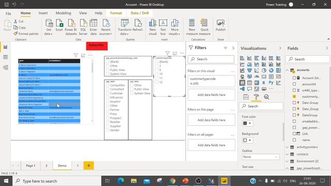Click Format painter
The height and width of the screenshot is (186, 331).
coord(26,34)
